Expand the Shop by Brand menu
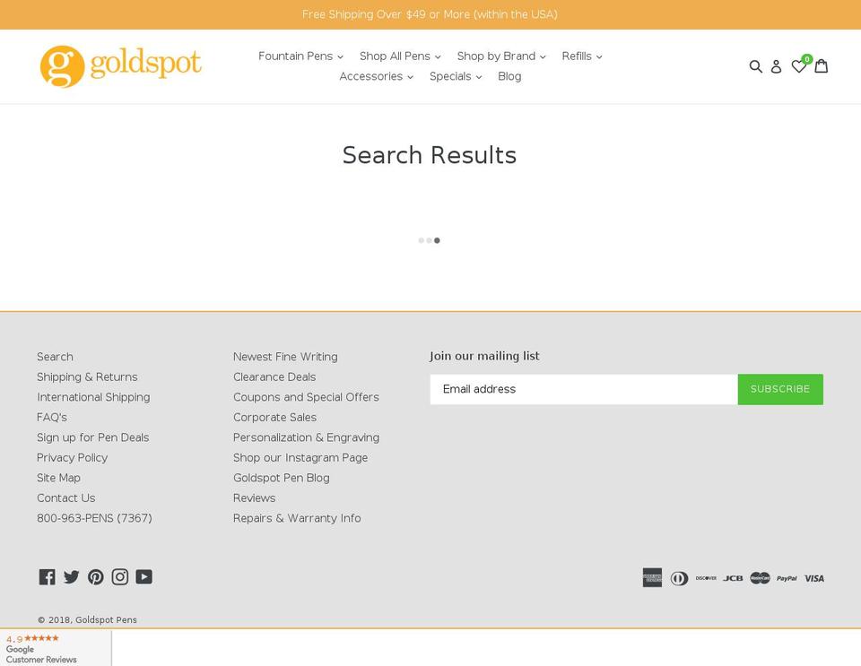This screenshot has width=861, height=666. pyautogui.click(x=501, y=56)
